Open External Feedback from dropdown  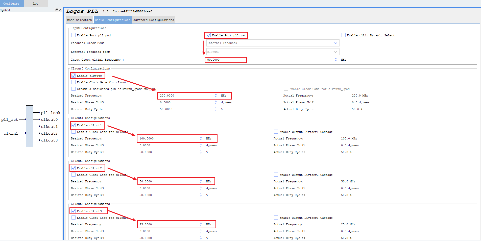[273, 52]
